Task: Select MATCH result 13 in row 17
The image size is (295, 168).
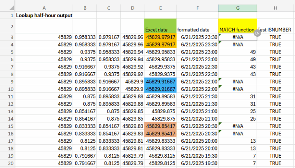Action: 238,141
